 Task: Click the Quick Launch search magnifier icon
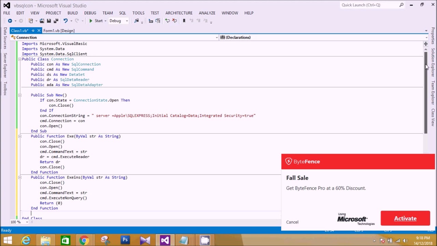click(401, 5)
